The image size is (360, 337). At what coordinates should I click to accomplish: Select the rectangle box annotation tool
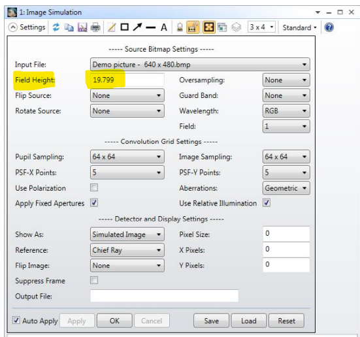pyautogui.click(x=125, y=27)
